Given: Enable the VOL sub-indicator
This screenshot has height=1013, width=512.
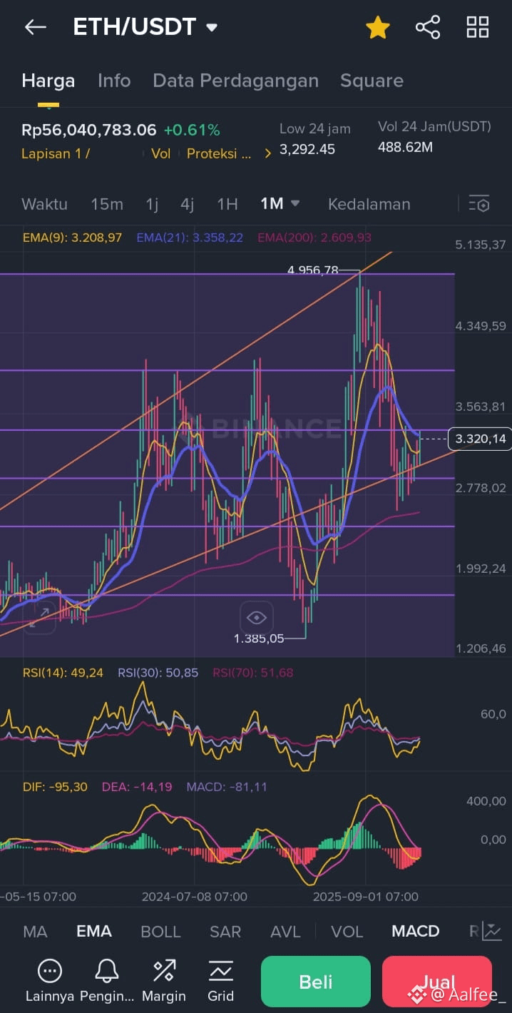Looking at the screenshot, I should (347, 931).
